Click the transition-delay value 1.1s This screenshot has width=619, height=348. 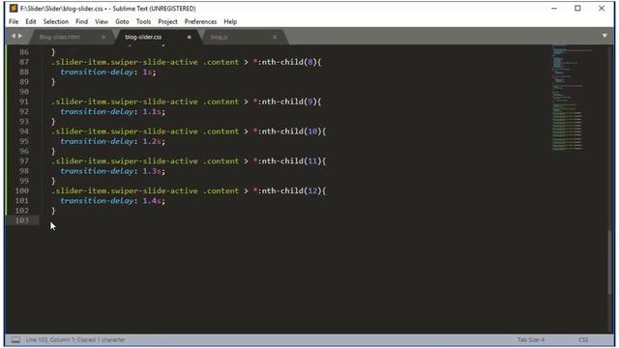(x=152, y=112)
